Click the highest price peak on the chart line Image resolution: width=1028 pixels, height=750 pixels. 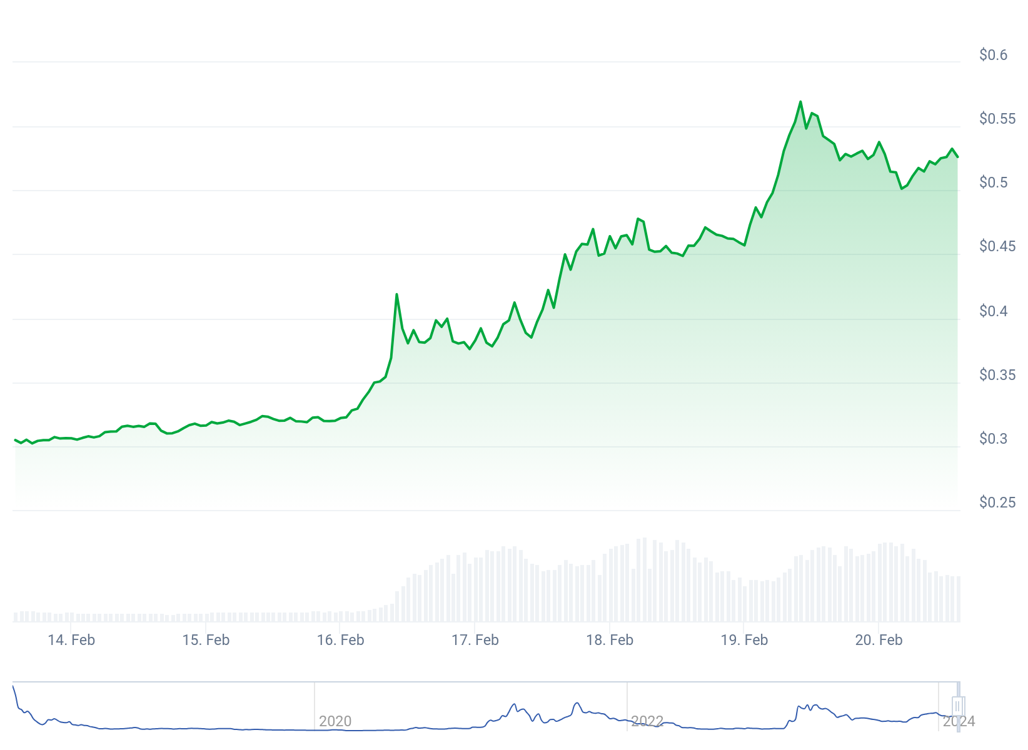[x=800, y=102]
